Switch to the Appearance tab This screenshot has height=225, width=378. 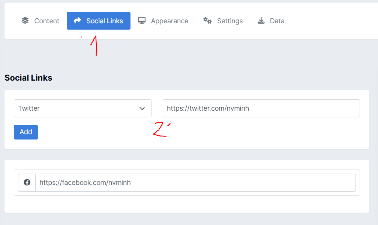[169, 21]
